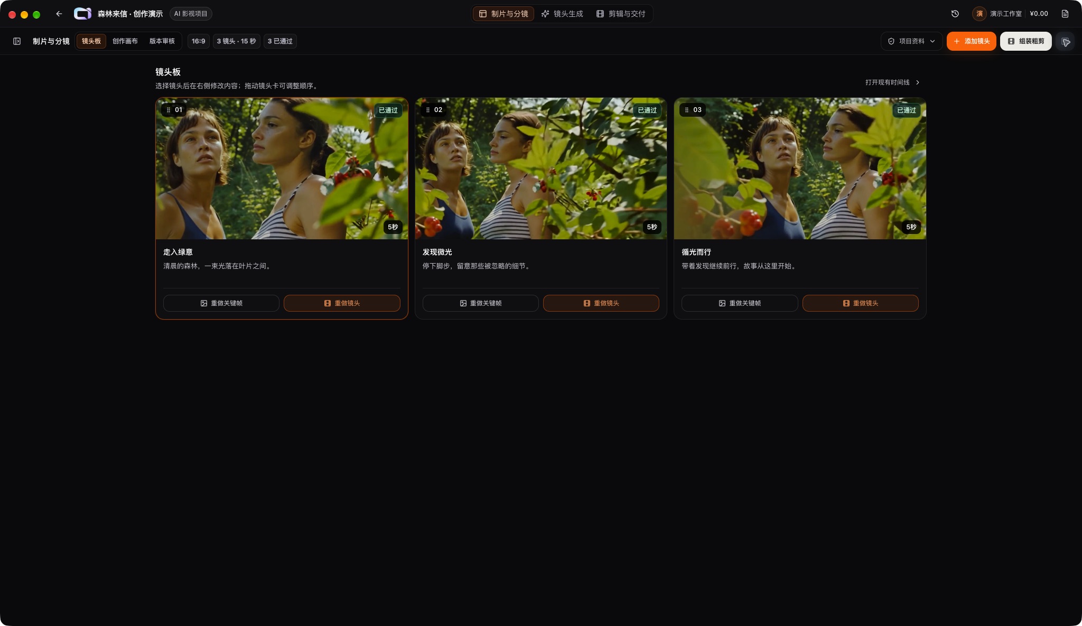
Task: Go back with the left arrow icon
Action: click(59, 14)
